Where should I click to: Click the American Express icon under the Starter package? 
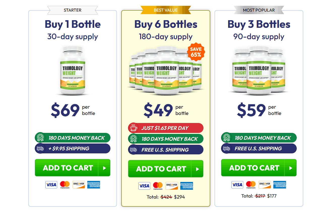pyautogui.click(x=94, y=185)
